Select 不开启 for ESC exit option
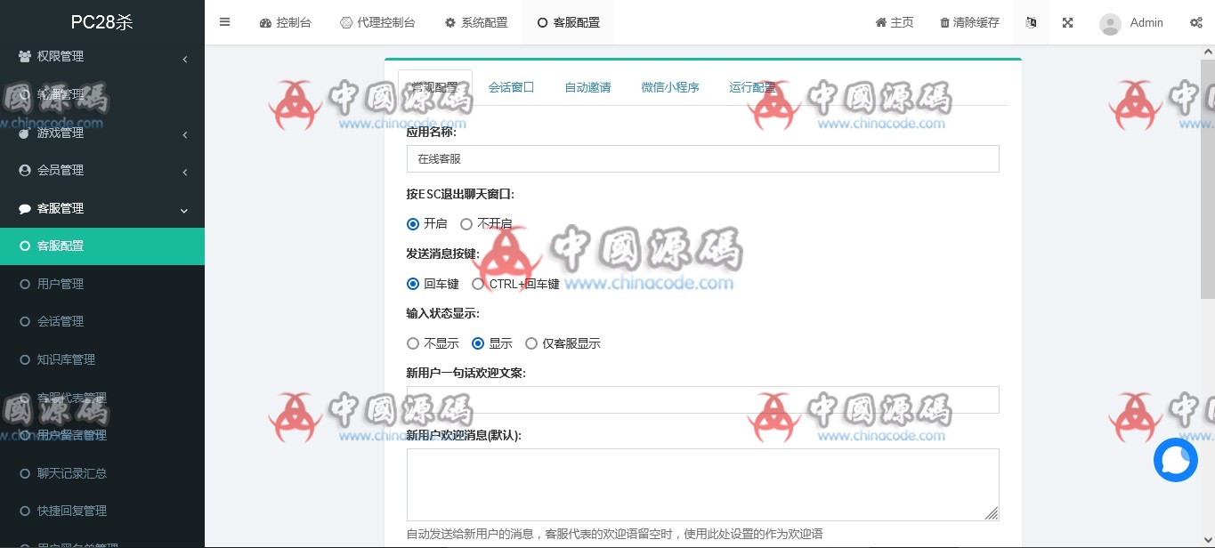The height and width of the screenshot is (548, 1215). [x=466, y=224]
